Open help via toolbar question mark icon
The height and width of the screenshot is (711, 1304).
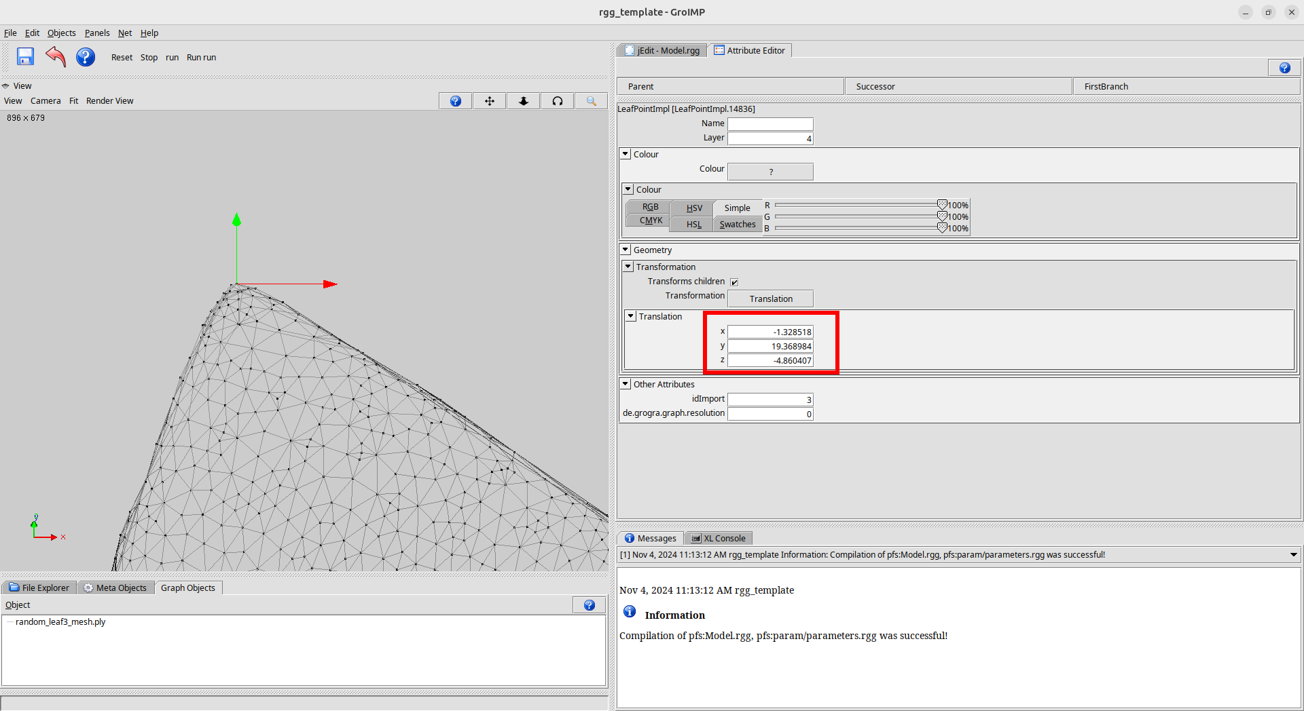click(x=86, y=57)
